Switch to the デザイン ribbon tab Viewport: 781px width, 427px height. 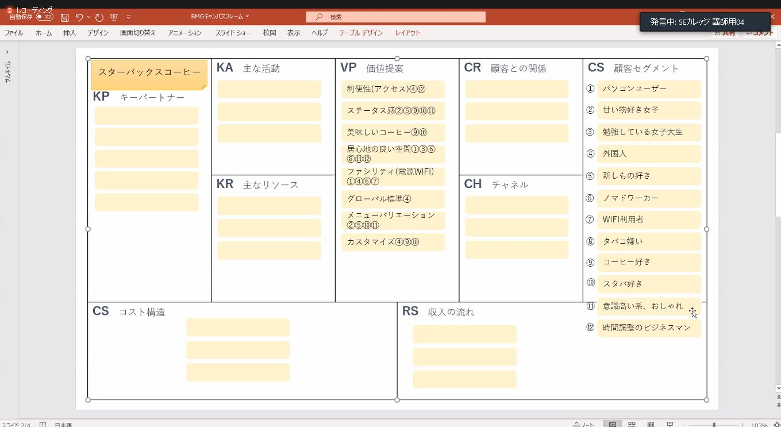coord(98,33)
